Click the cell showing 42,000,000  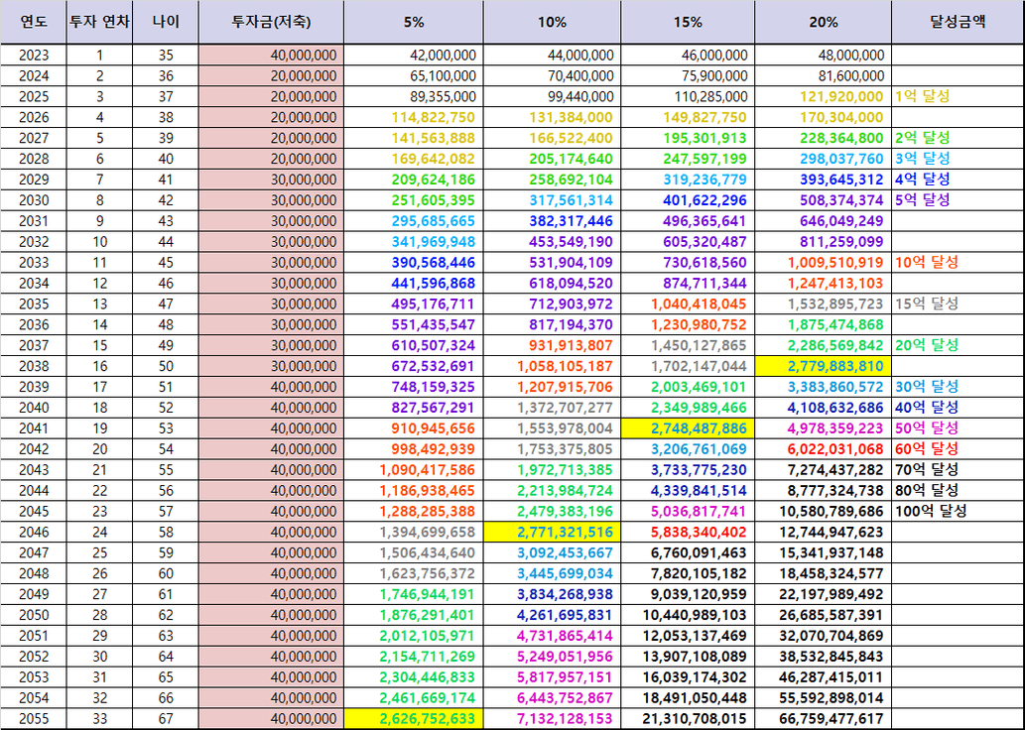(x=414, y=55)
